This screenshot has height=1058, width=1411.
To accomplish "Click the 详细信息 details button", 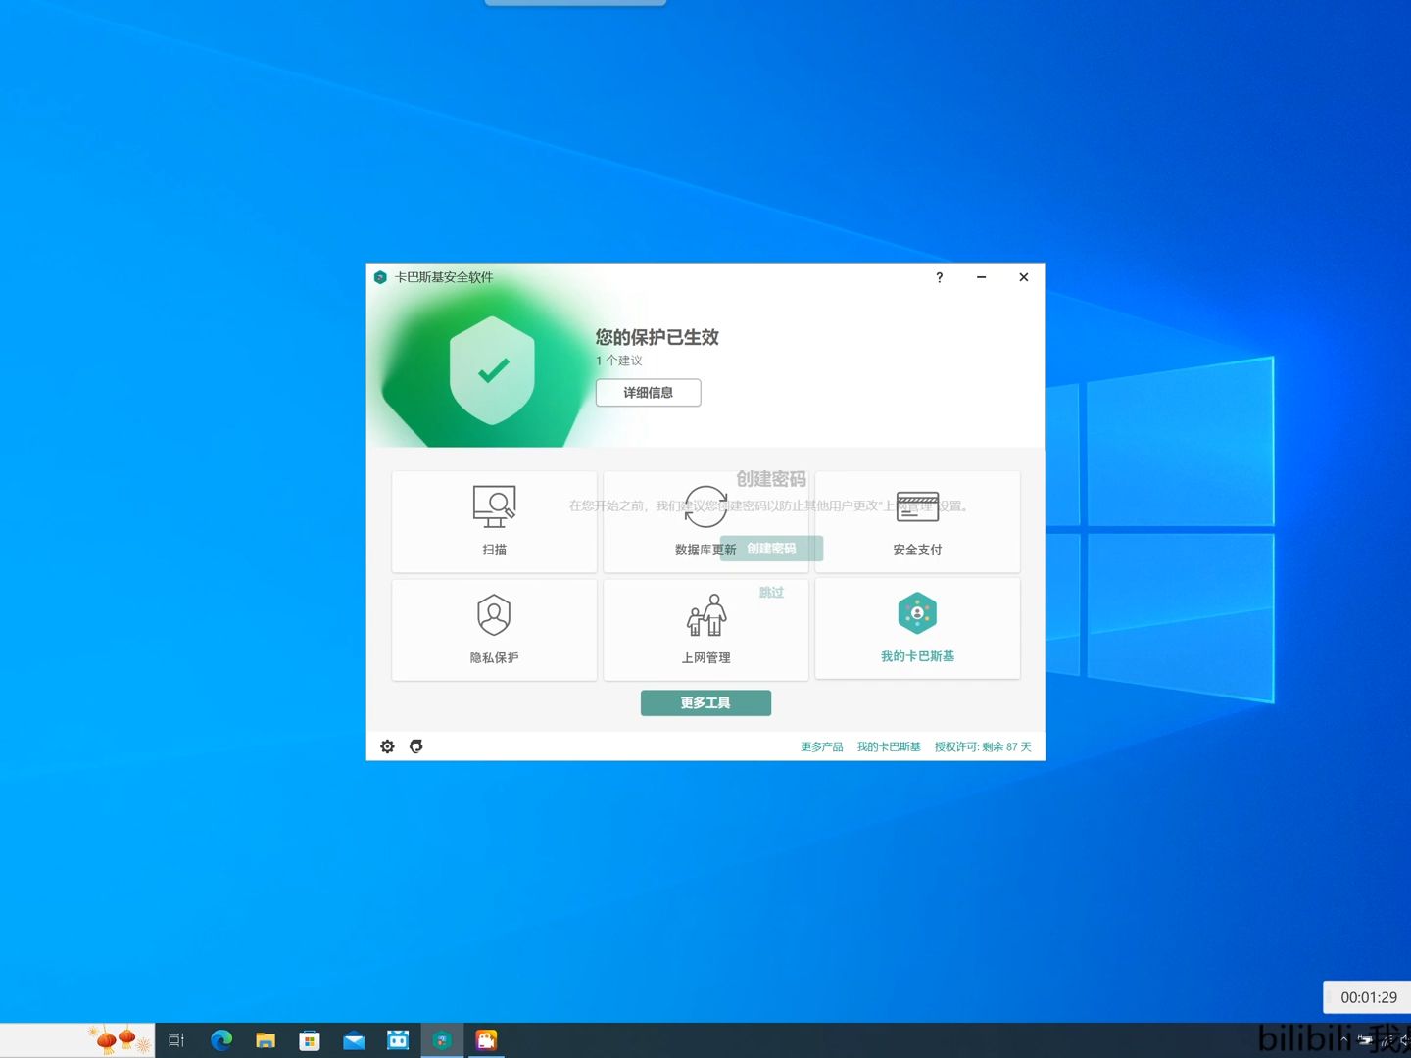I will (648, 393).
